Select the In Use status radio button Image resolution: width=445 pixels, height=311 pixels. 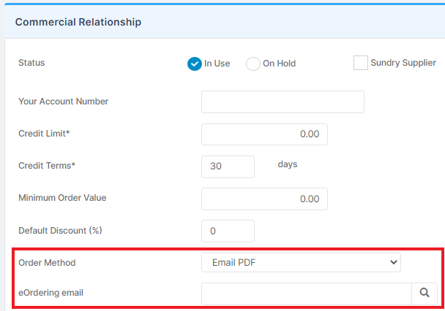coord(195,64)
